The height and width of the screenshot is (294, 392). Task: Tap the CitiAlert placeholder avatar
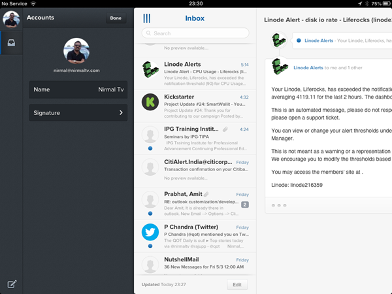pyautogui.click(x=150, y=167)
